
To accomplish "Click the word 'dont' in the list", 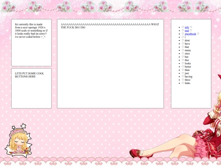I will [187, 40].
